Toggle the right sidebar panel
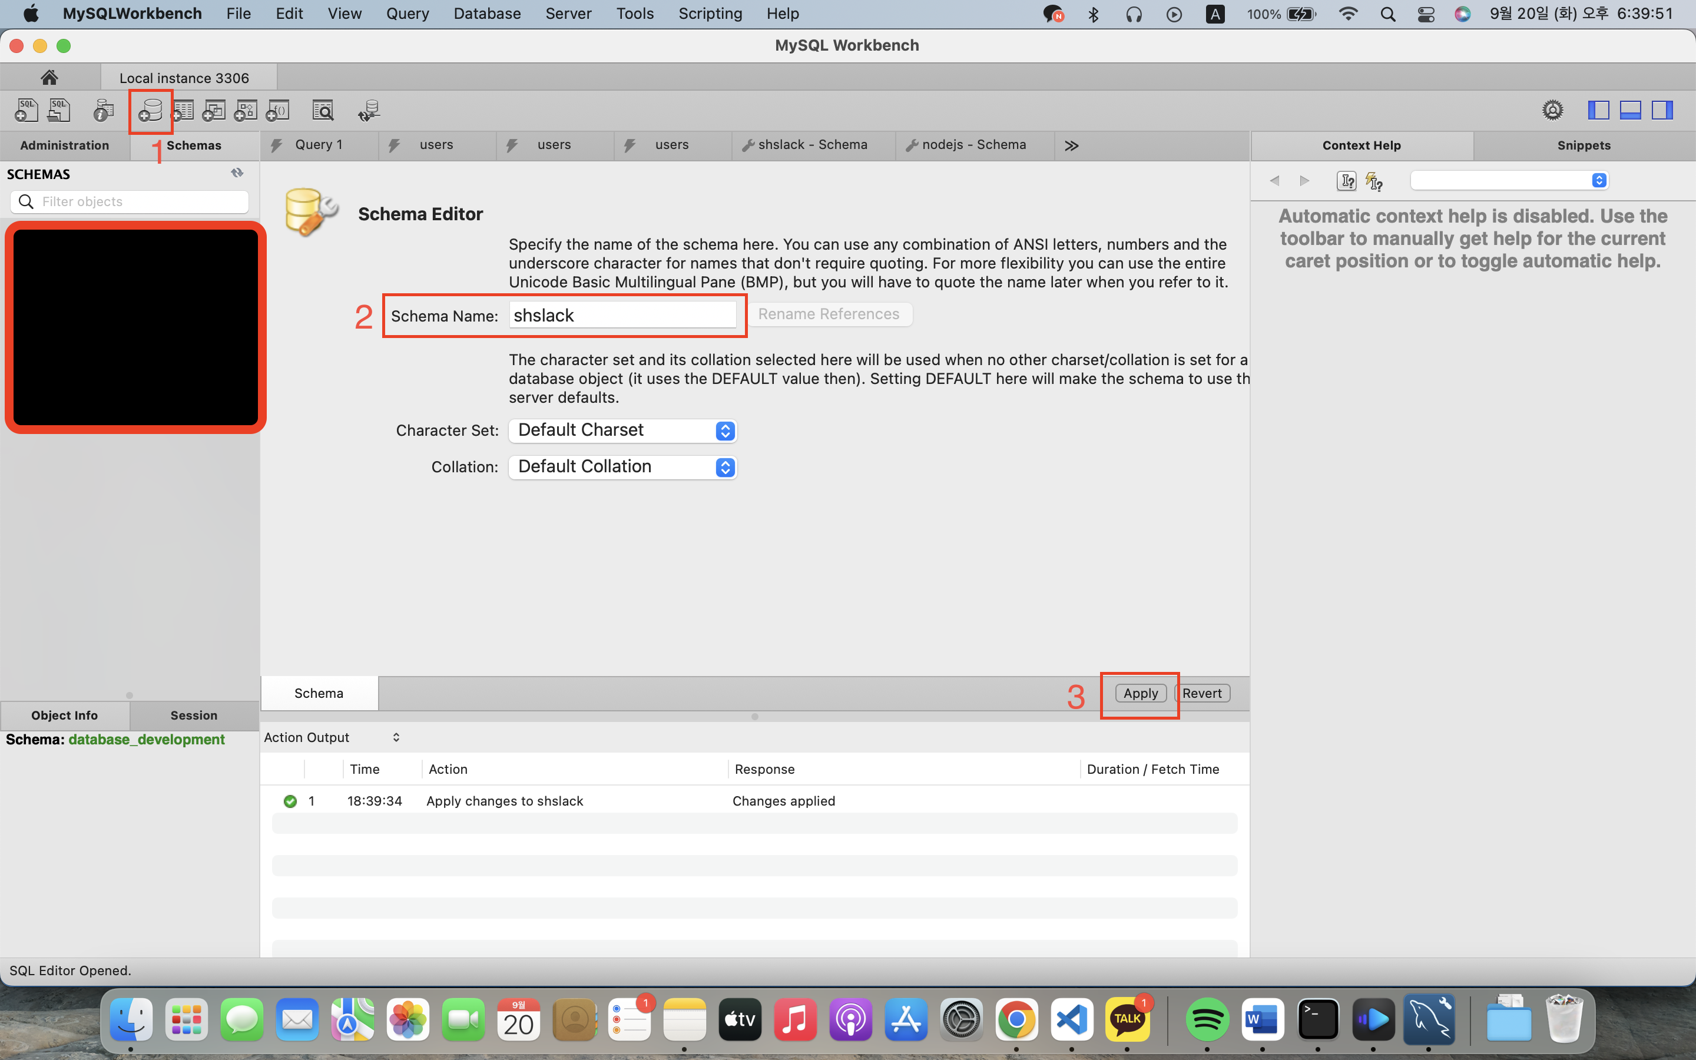The image size is (1696, 1060). (1662, 110)
